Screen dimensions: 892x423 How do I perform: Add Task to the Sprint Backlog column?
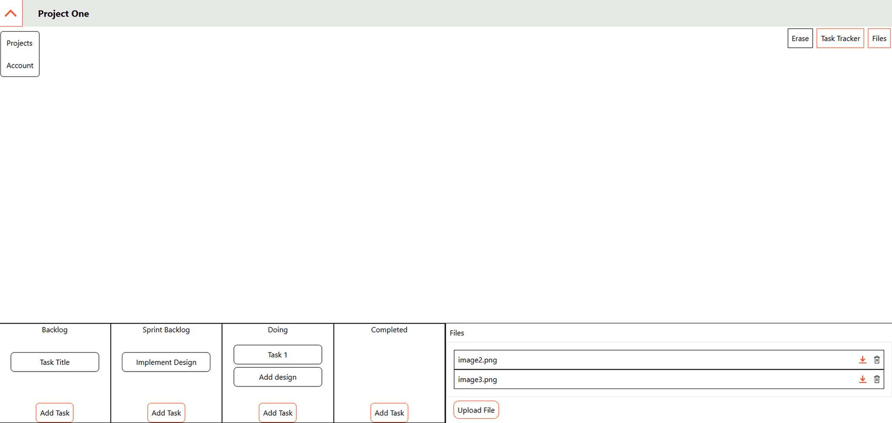166,413
